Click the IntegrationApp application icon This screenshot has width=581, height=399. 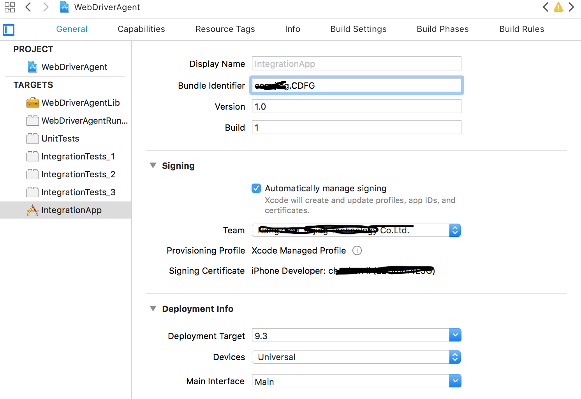pos(33,210)
